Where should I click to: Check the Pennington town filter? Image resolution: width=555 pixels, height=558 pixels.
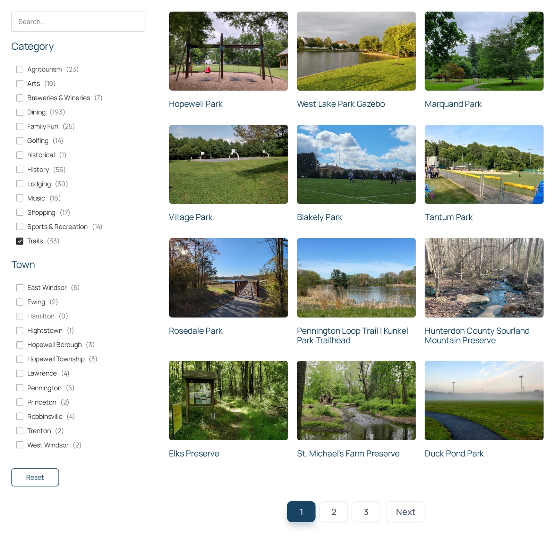point(20,388)
